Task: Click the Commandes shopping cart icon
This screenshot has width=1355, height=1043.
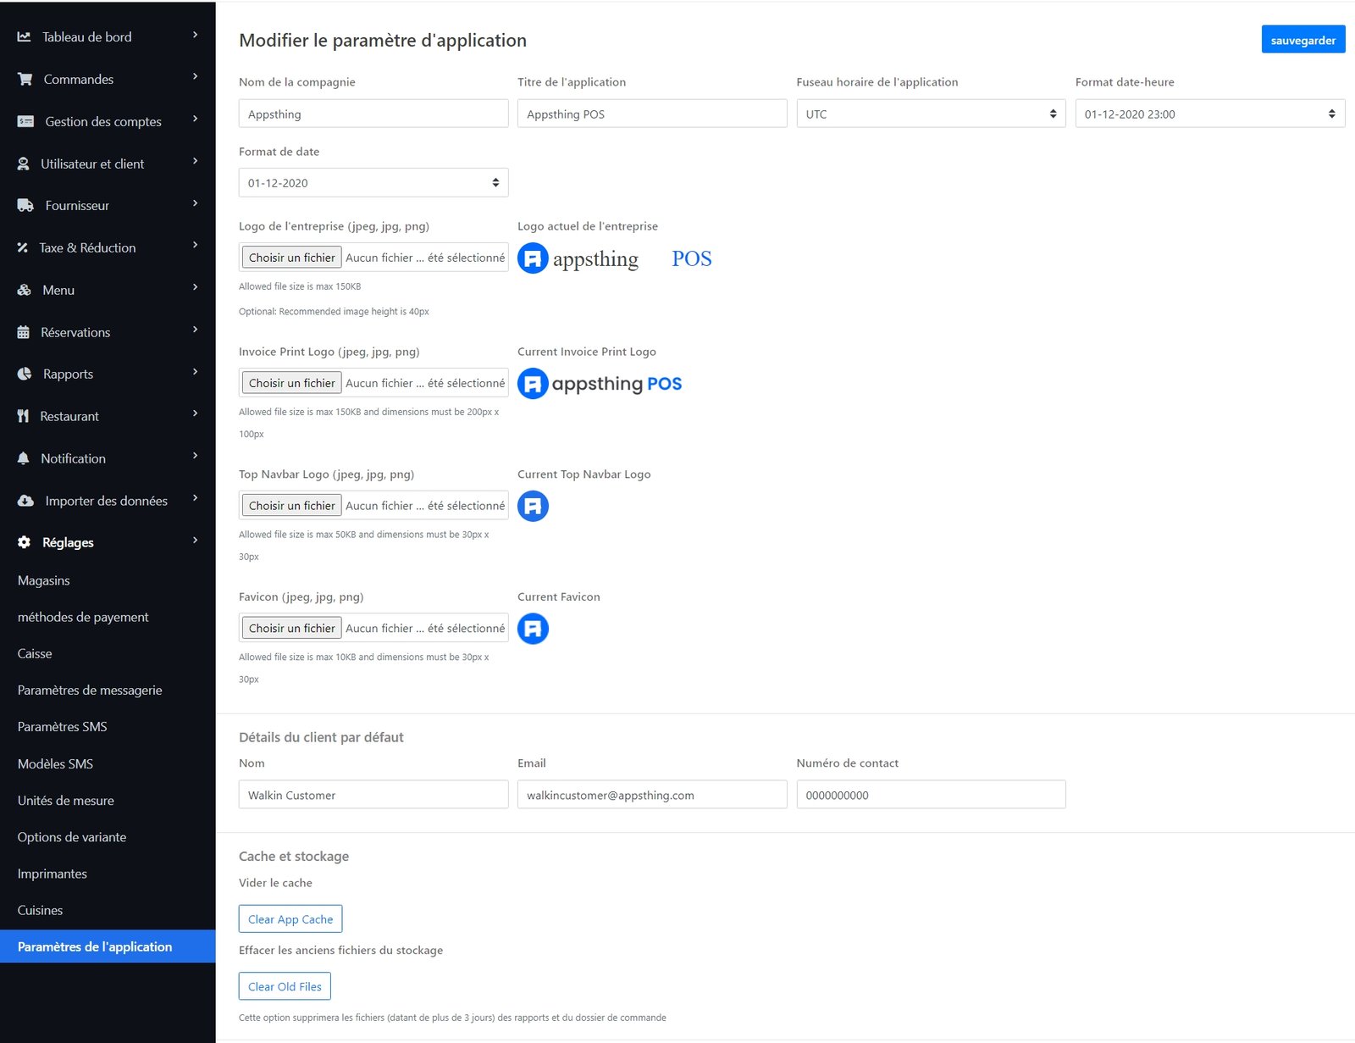Action: tap(25, 80)
